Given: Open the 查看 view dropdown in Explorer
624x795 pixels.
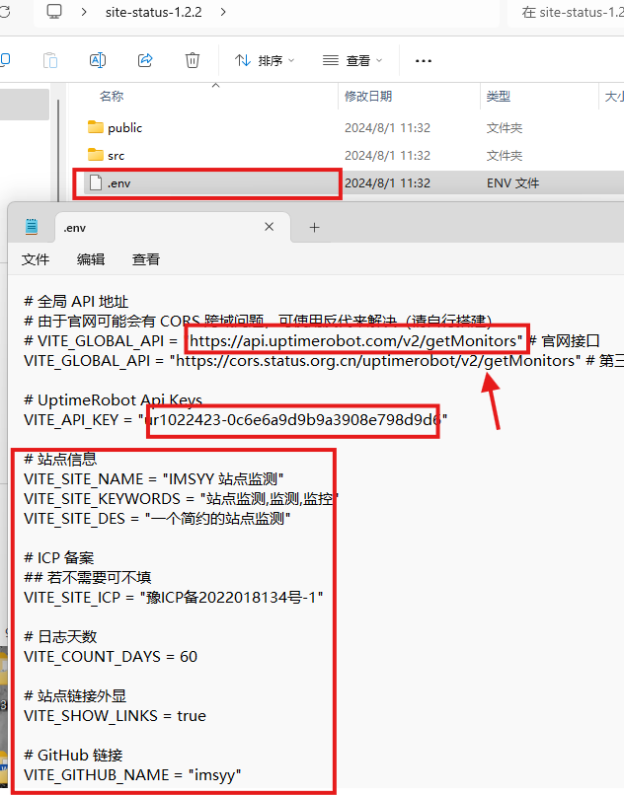Looking at the screenshot, I should [352, 61].
